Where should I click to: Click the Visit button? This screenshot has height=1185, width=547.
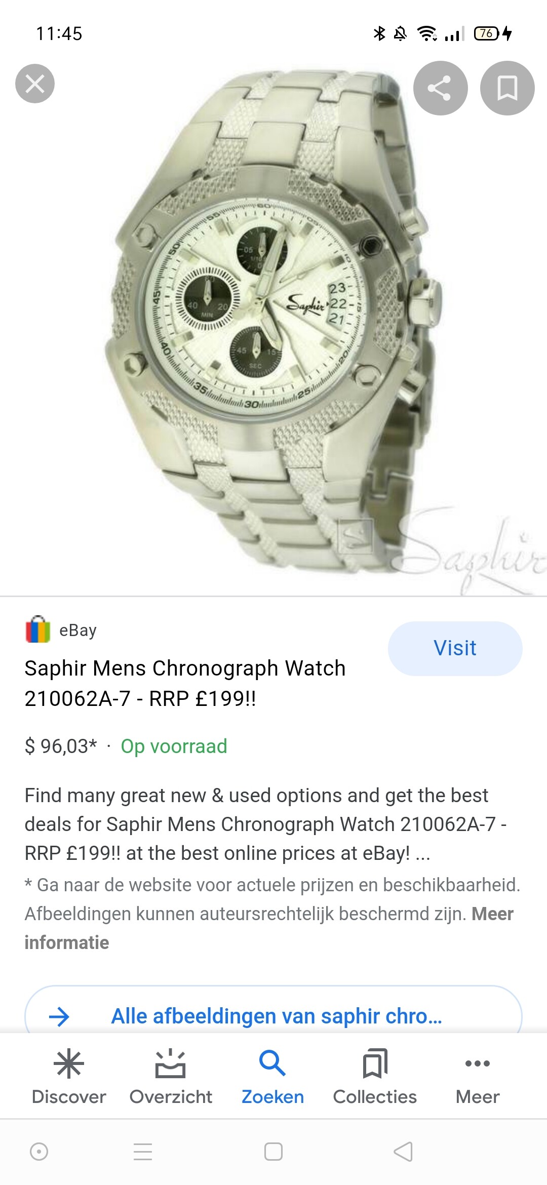tap(455, 648)
